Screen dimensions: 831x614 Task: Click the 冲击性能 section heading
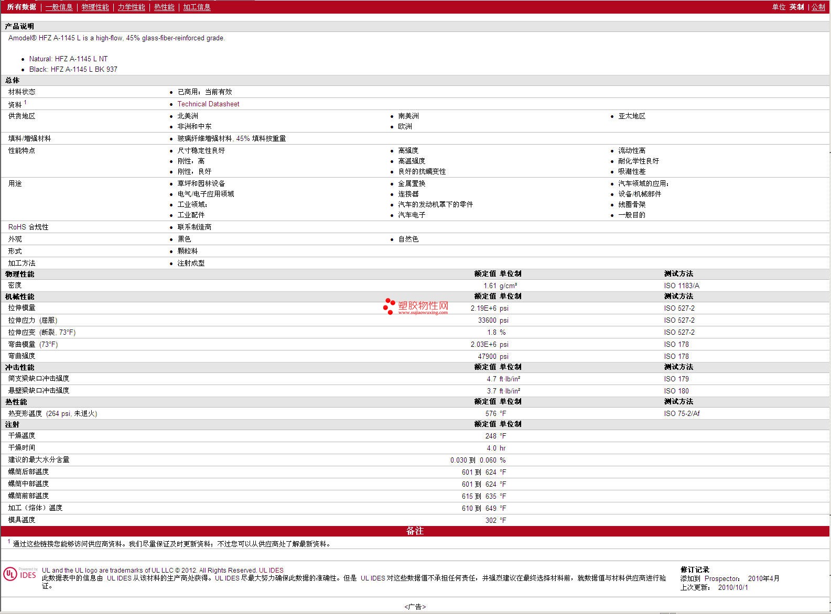click(x=19, y=367)
